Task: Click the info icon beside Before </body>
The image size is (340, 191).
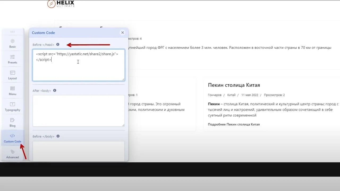Action: click(58, 136)
